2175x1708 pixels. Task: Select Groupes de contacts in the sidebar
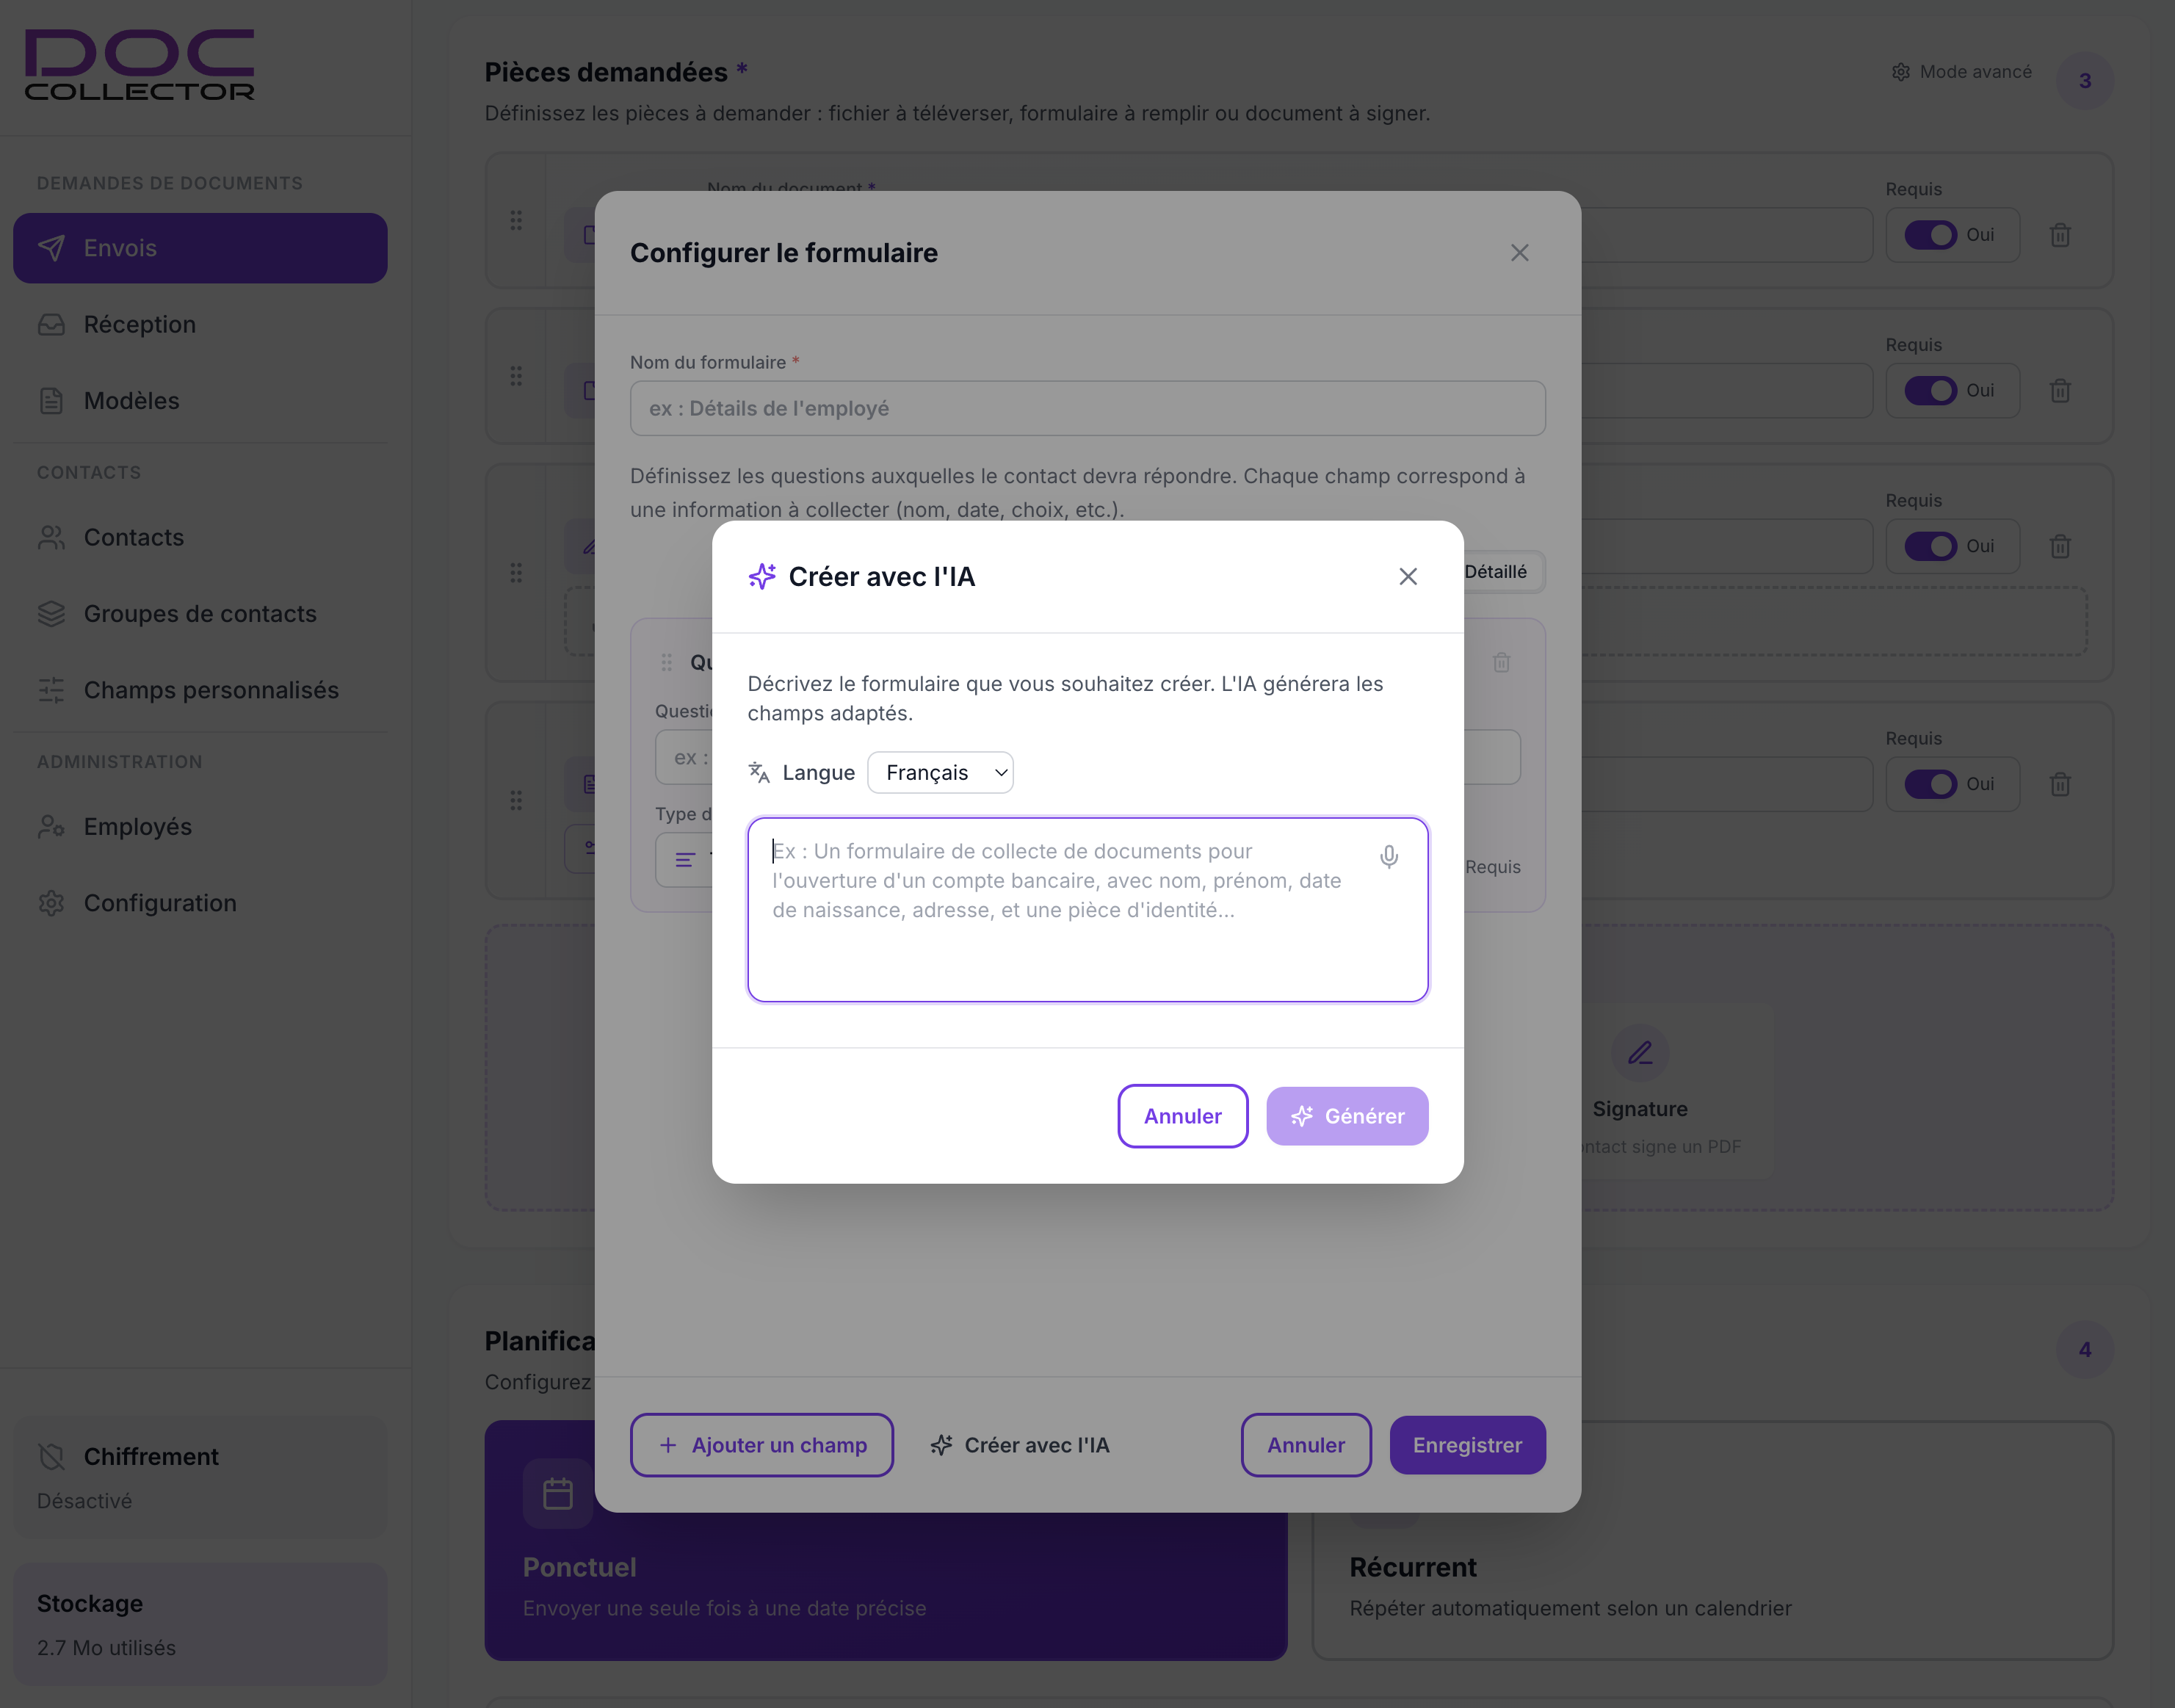199,614
